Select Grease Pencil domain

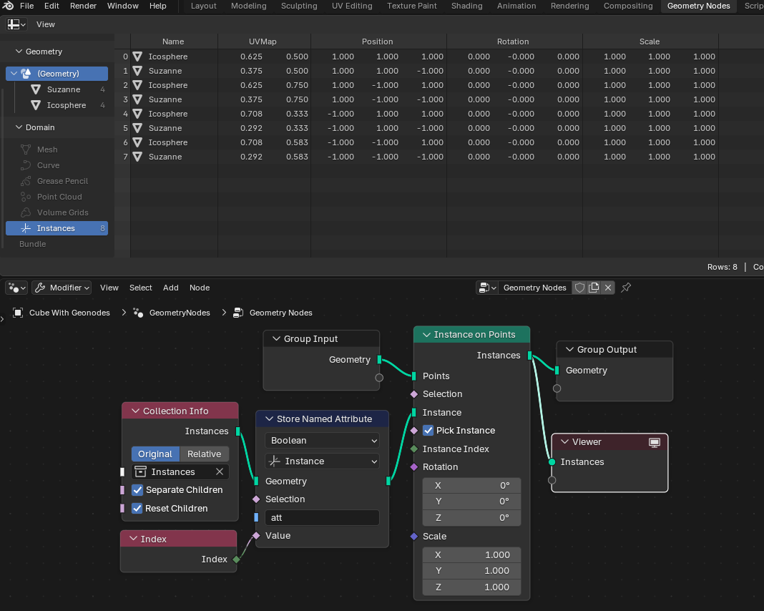click(x=62, y=181)
